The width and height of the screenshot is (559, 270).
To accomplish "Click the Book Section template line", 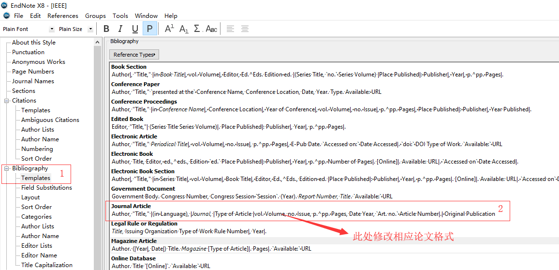I will [308, 75].
